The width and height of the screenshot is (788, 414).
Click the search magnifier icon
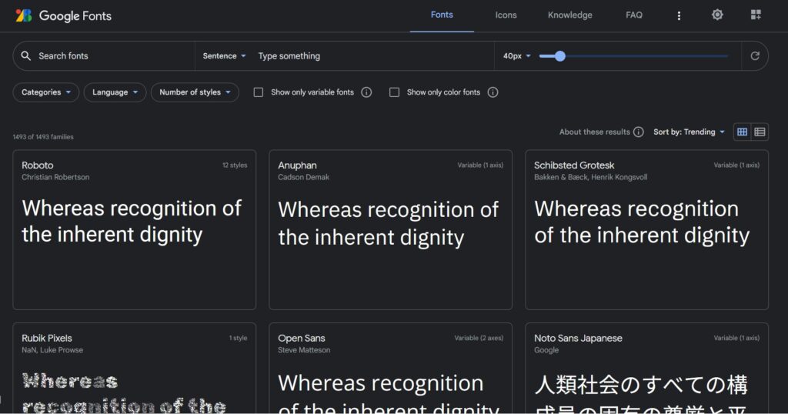click(26, 55)
